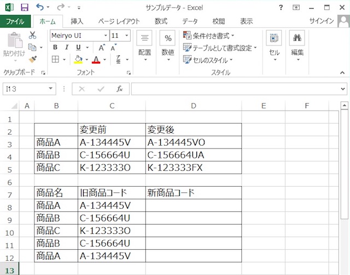Click the Cut scissors icon
The height and width of the screenshot is (275, 350).
pyautogui.click(x=32, y=35)
